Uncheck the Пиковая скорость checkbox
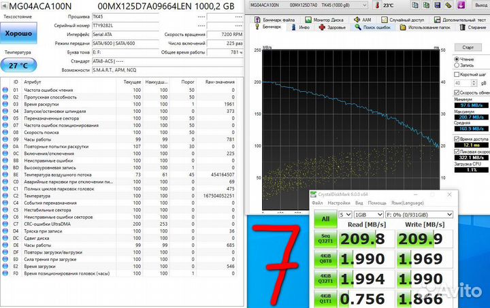This screenshot has width=490, height=308. coord(457,152)
